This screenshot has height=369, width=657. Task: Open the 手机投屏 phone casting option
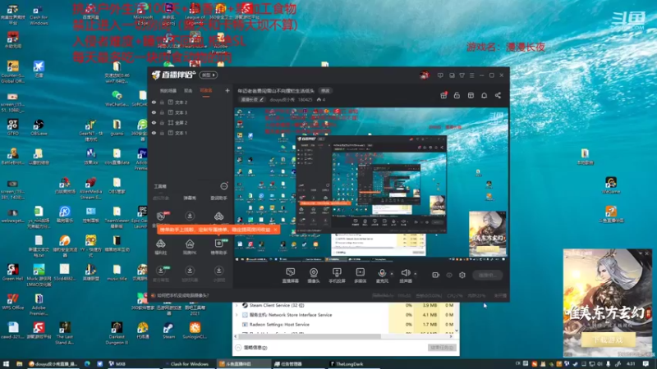pyautogui.click(x=337, y=276)
